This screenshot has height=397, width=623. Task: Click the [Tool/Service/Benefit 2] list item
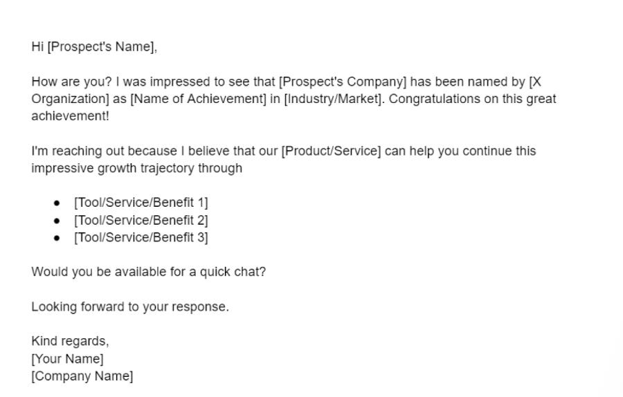point(141,220)
